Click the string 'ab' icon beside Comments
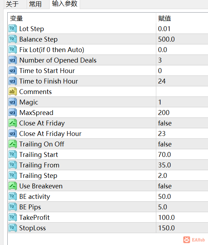 (13, 92)
